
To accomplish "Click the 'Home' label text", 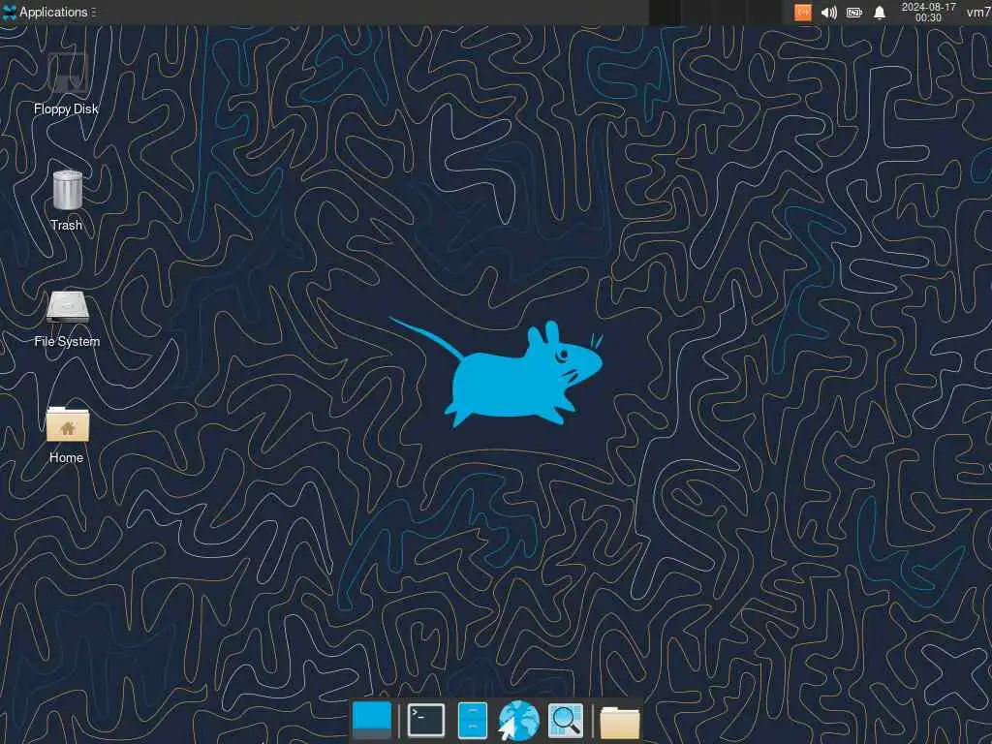I will (67, 457).
